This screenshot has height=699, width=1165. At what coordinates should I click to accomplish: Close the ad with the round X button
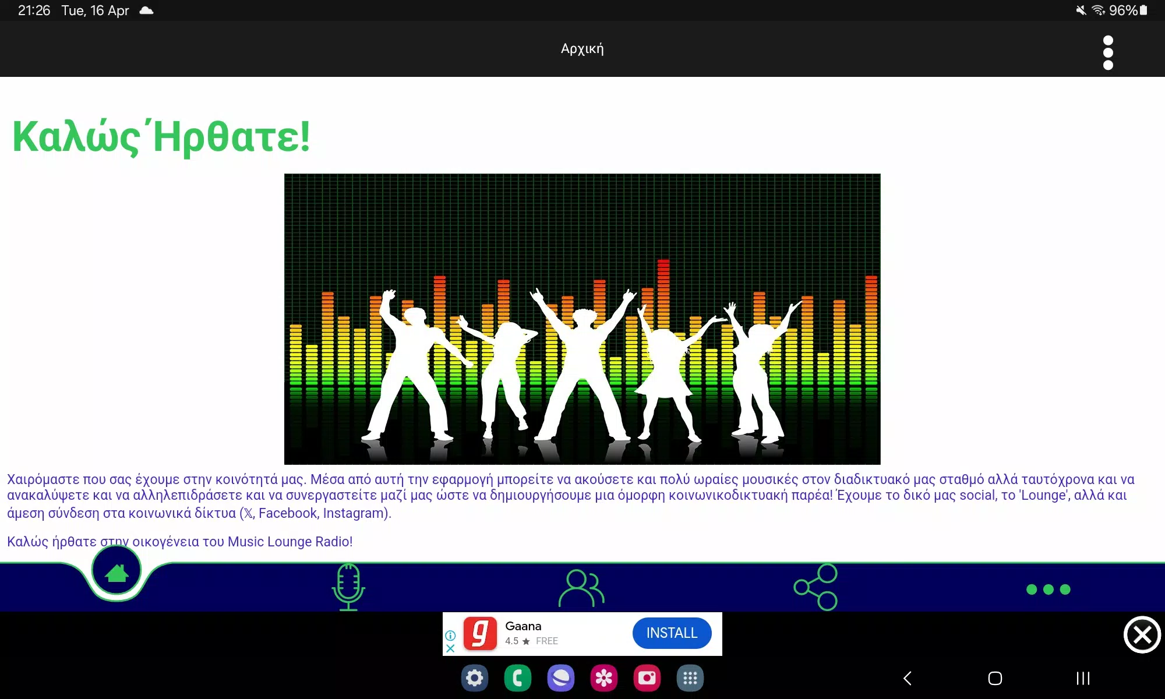point(1142,634)
